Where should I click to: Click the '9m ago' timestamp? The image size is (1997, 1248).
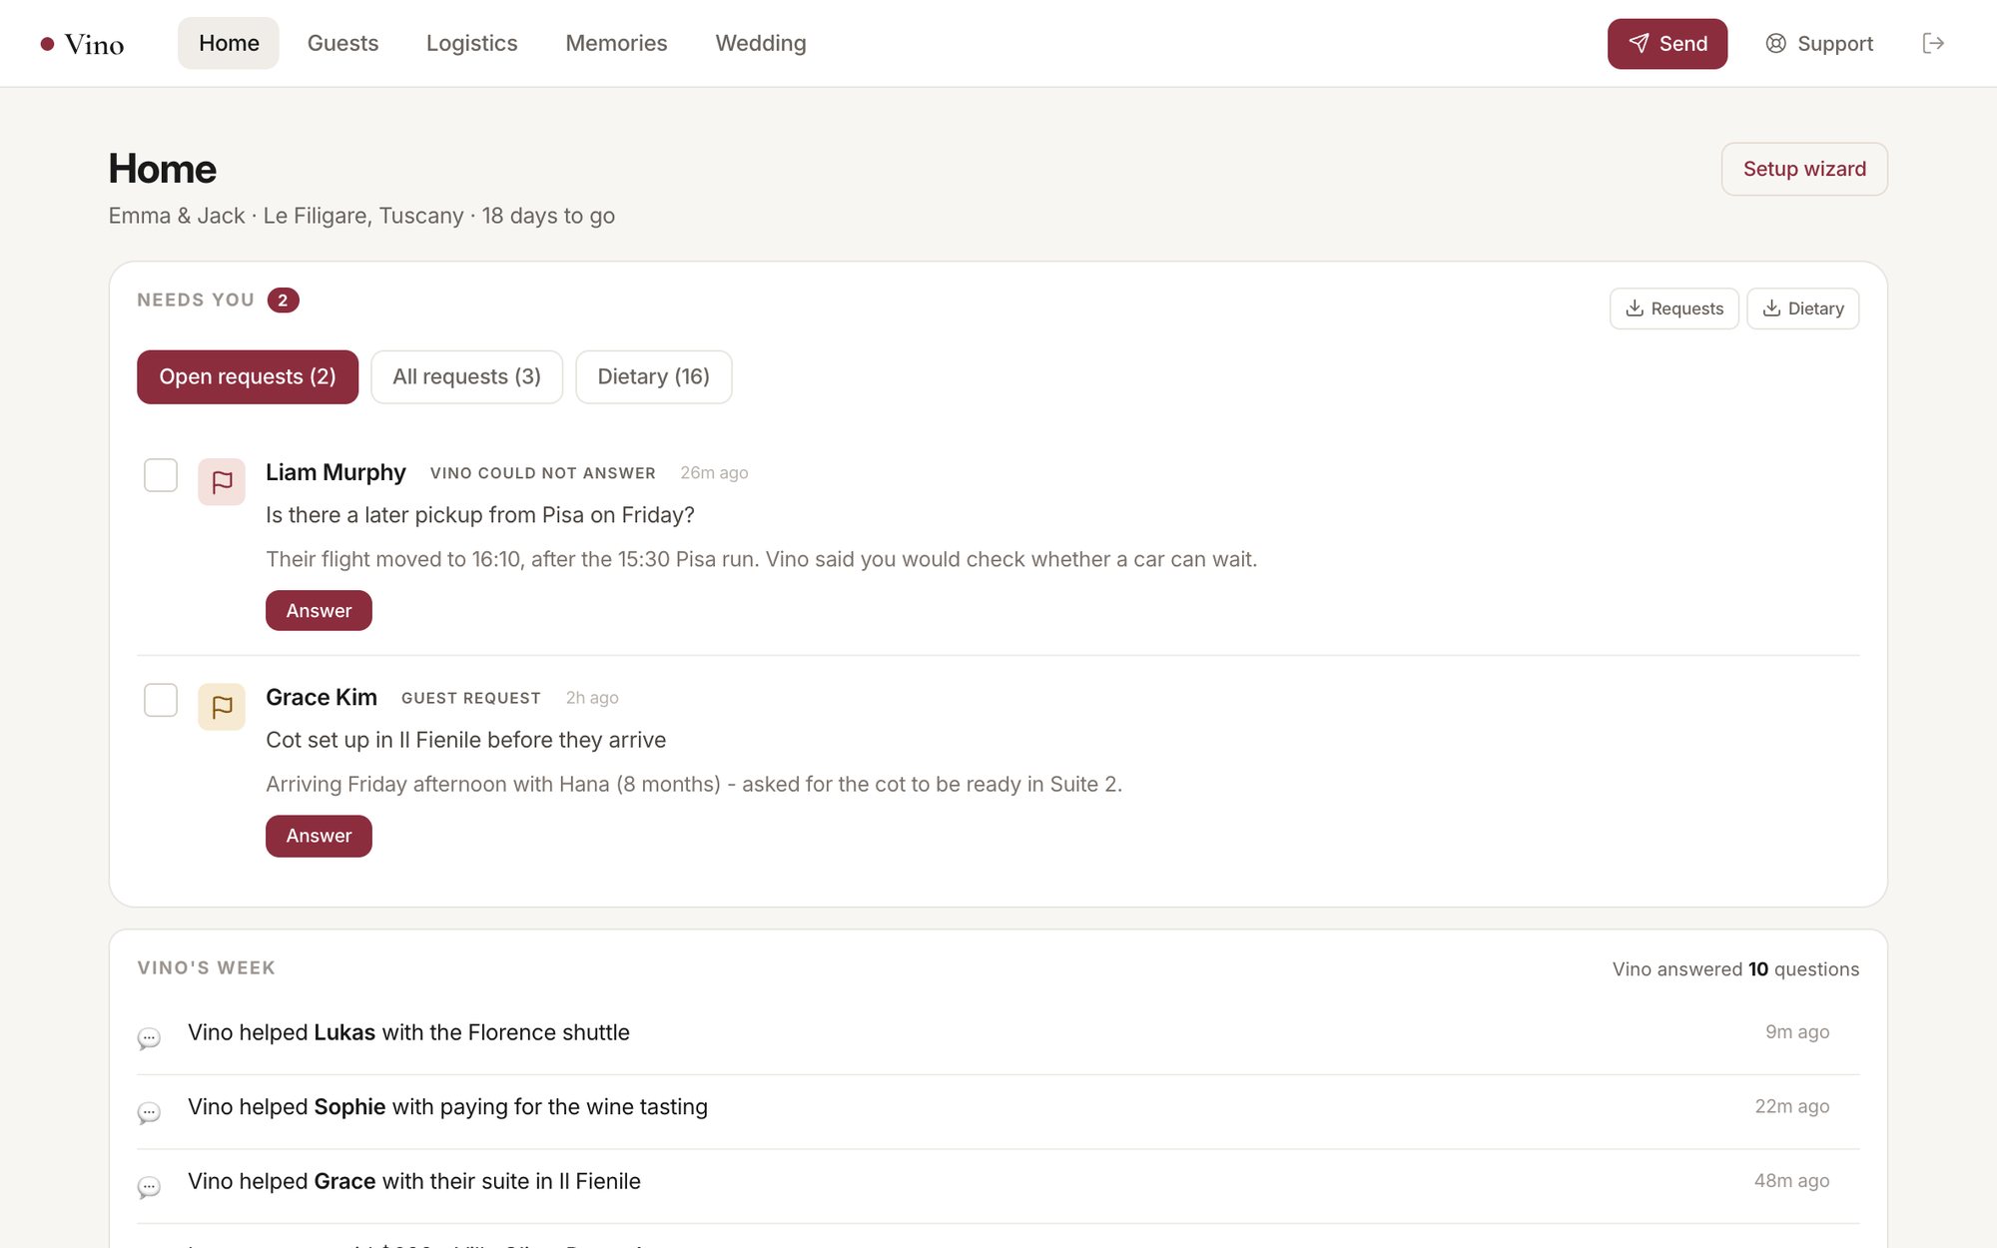[1797, 1032]
